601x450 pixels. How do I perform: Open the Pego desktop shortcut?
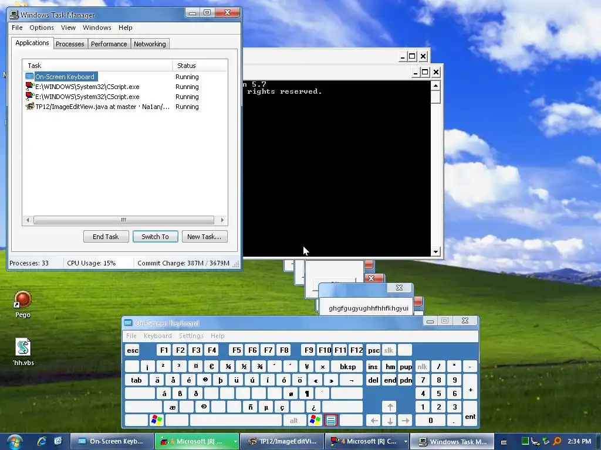[x=23, y=304]
